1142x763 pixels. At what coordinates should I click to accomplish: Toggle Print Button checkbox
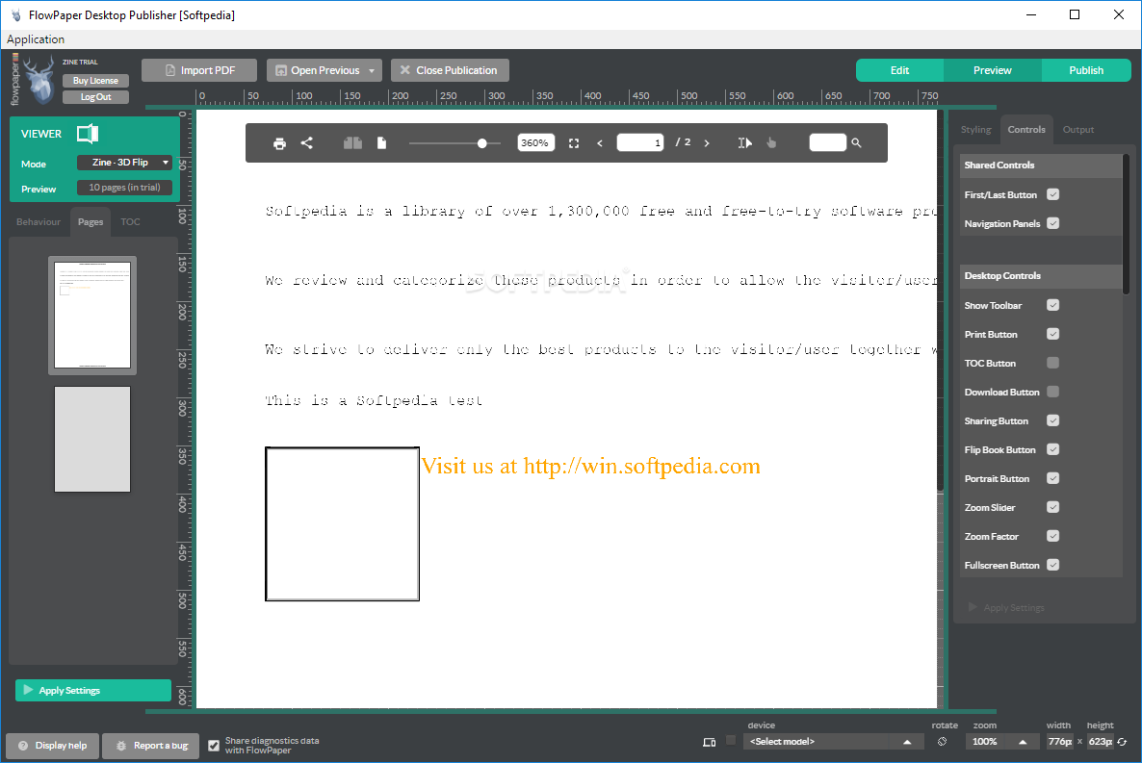1053,334
